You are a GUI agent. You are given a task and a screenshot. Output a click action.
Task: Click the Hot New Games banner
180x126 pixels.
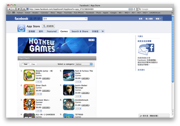(57, 45)
